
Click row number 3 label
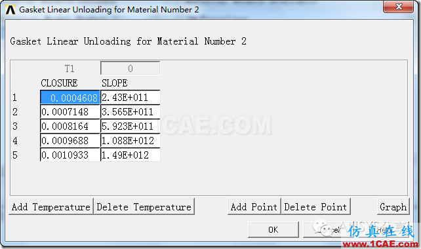click(15, 126)
